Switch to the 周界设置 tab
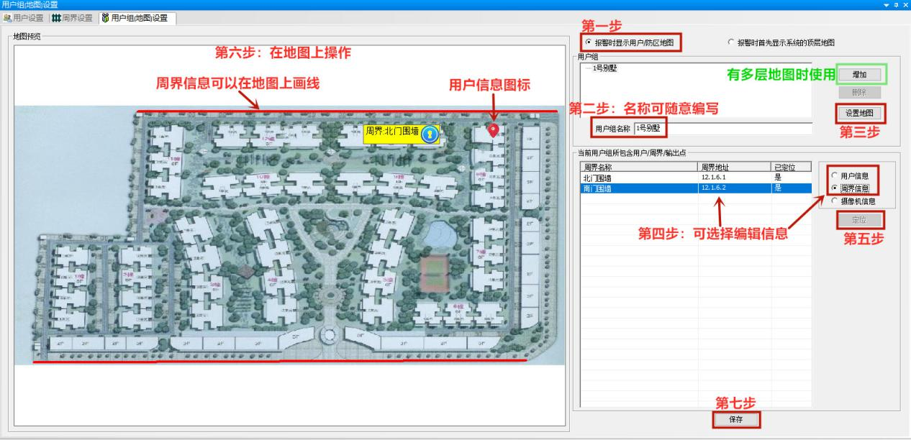This screenshot has width=911, height=440. (x=75, y=18)
